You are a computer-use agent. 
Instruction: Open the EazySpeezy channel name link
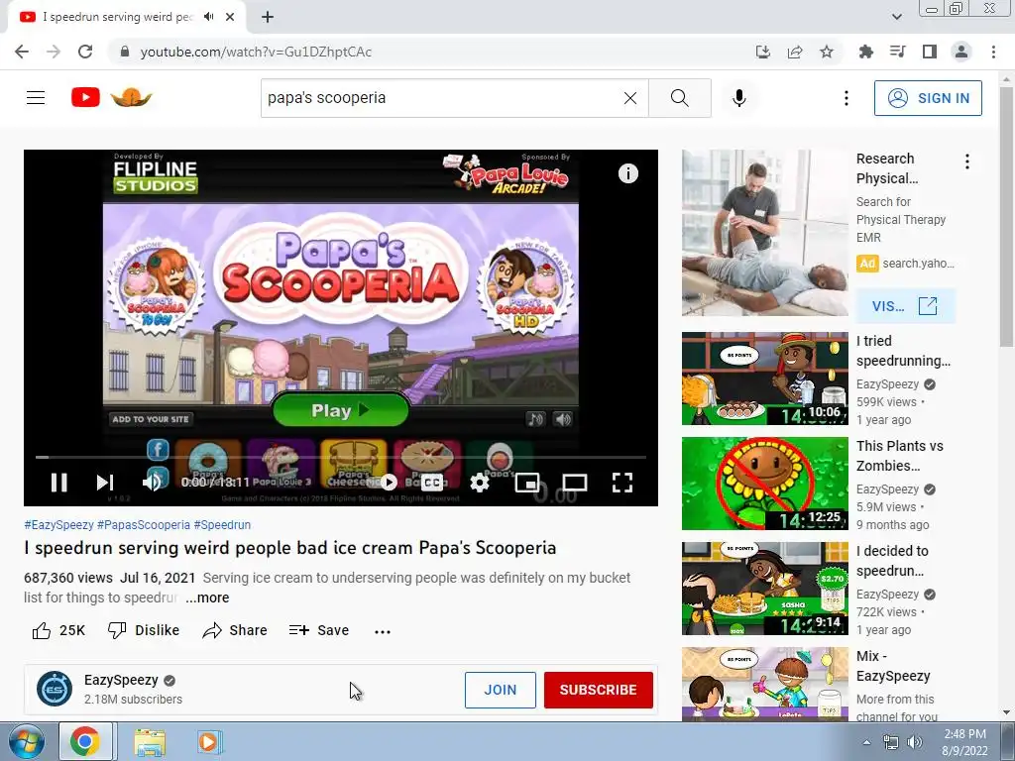tap(121, 680)
